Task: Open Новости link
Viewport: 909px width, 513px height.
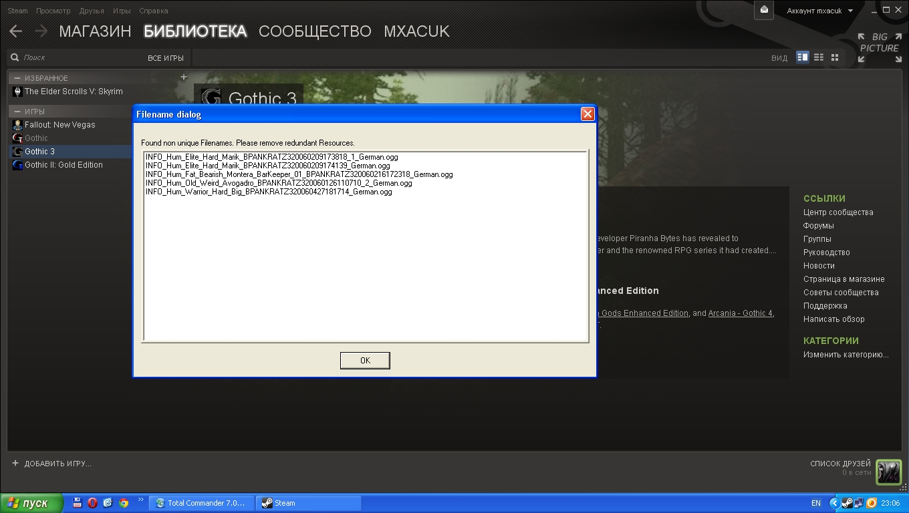Action: [x=819, y=266]
